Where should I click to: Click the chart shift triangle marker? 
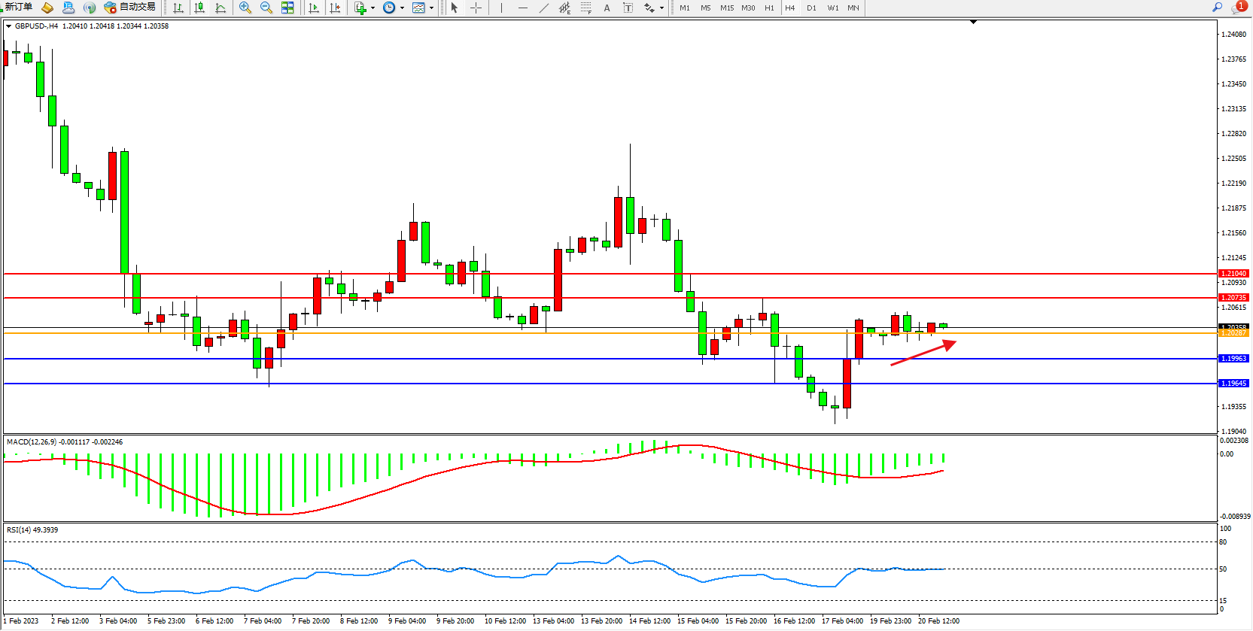coord(973,23)
